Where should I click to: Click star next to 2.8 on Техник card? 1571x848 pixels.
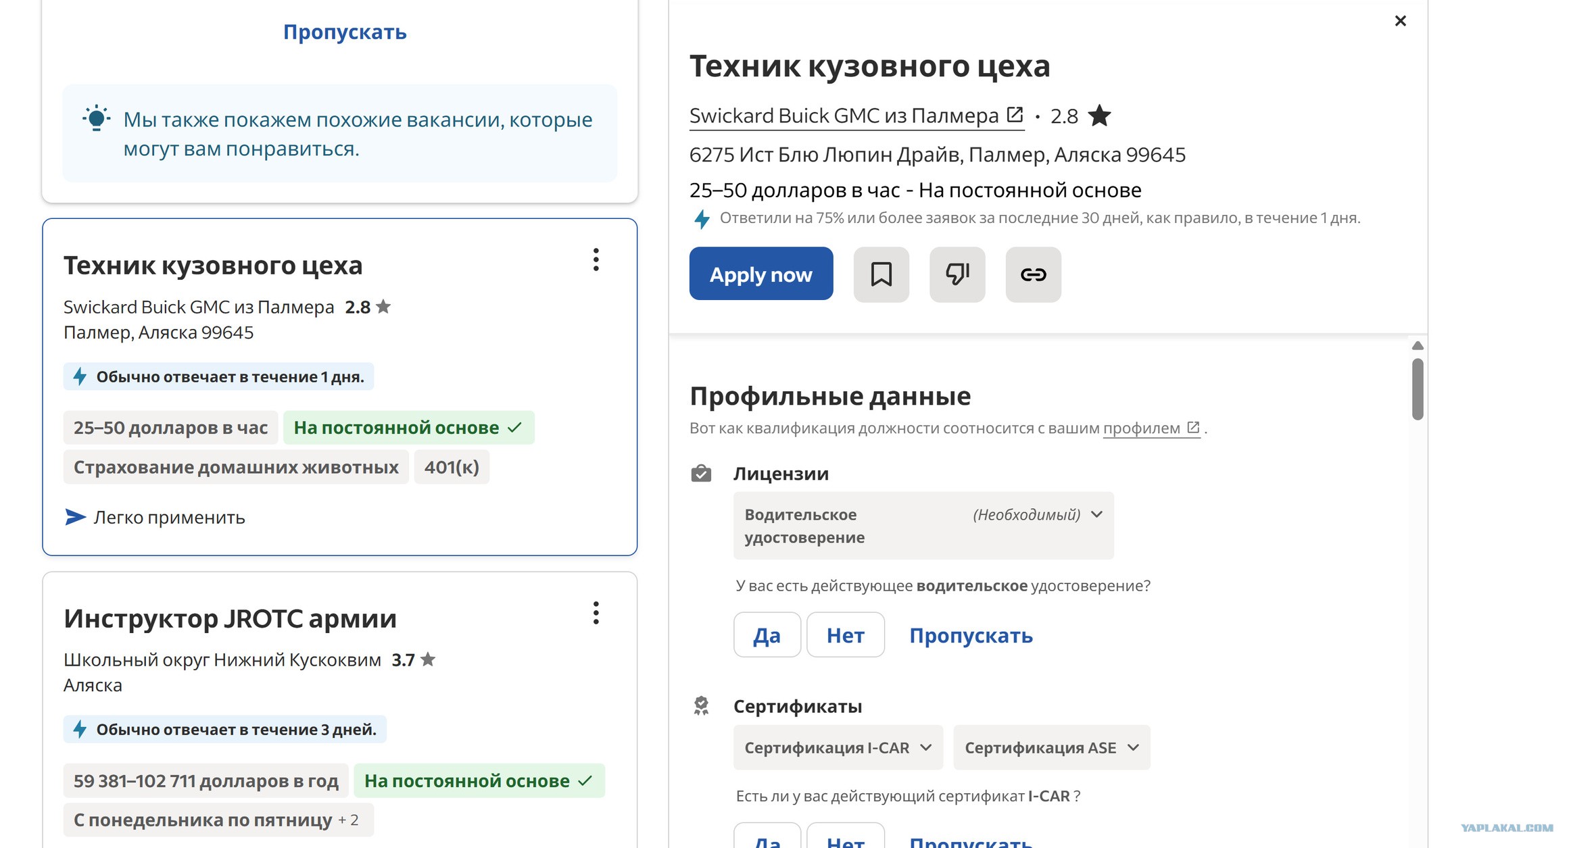(383, 307)
